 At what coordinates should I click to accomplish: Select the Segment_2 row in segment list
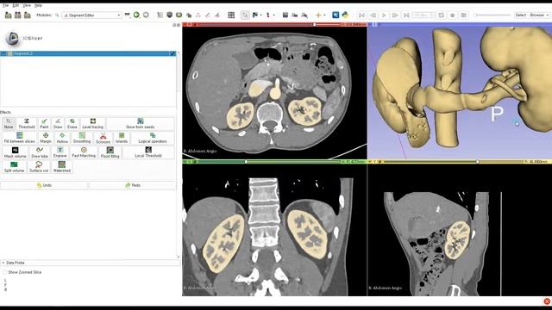point(88,53)
